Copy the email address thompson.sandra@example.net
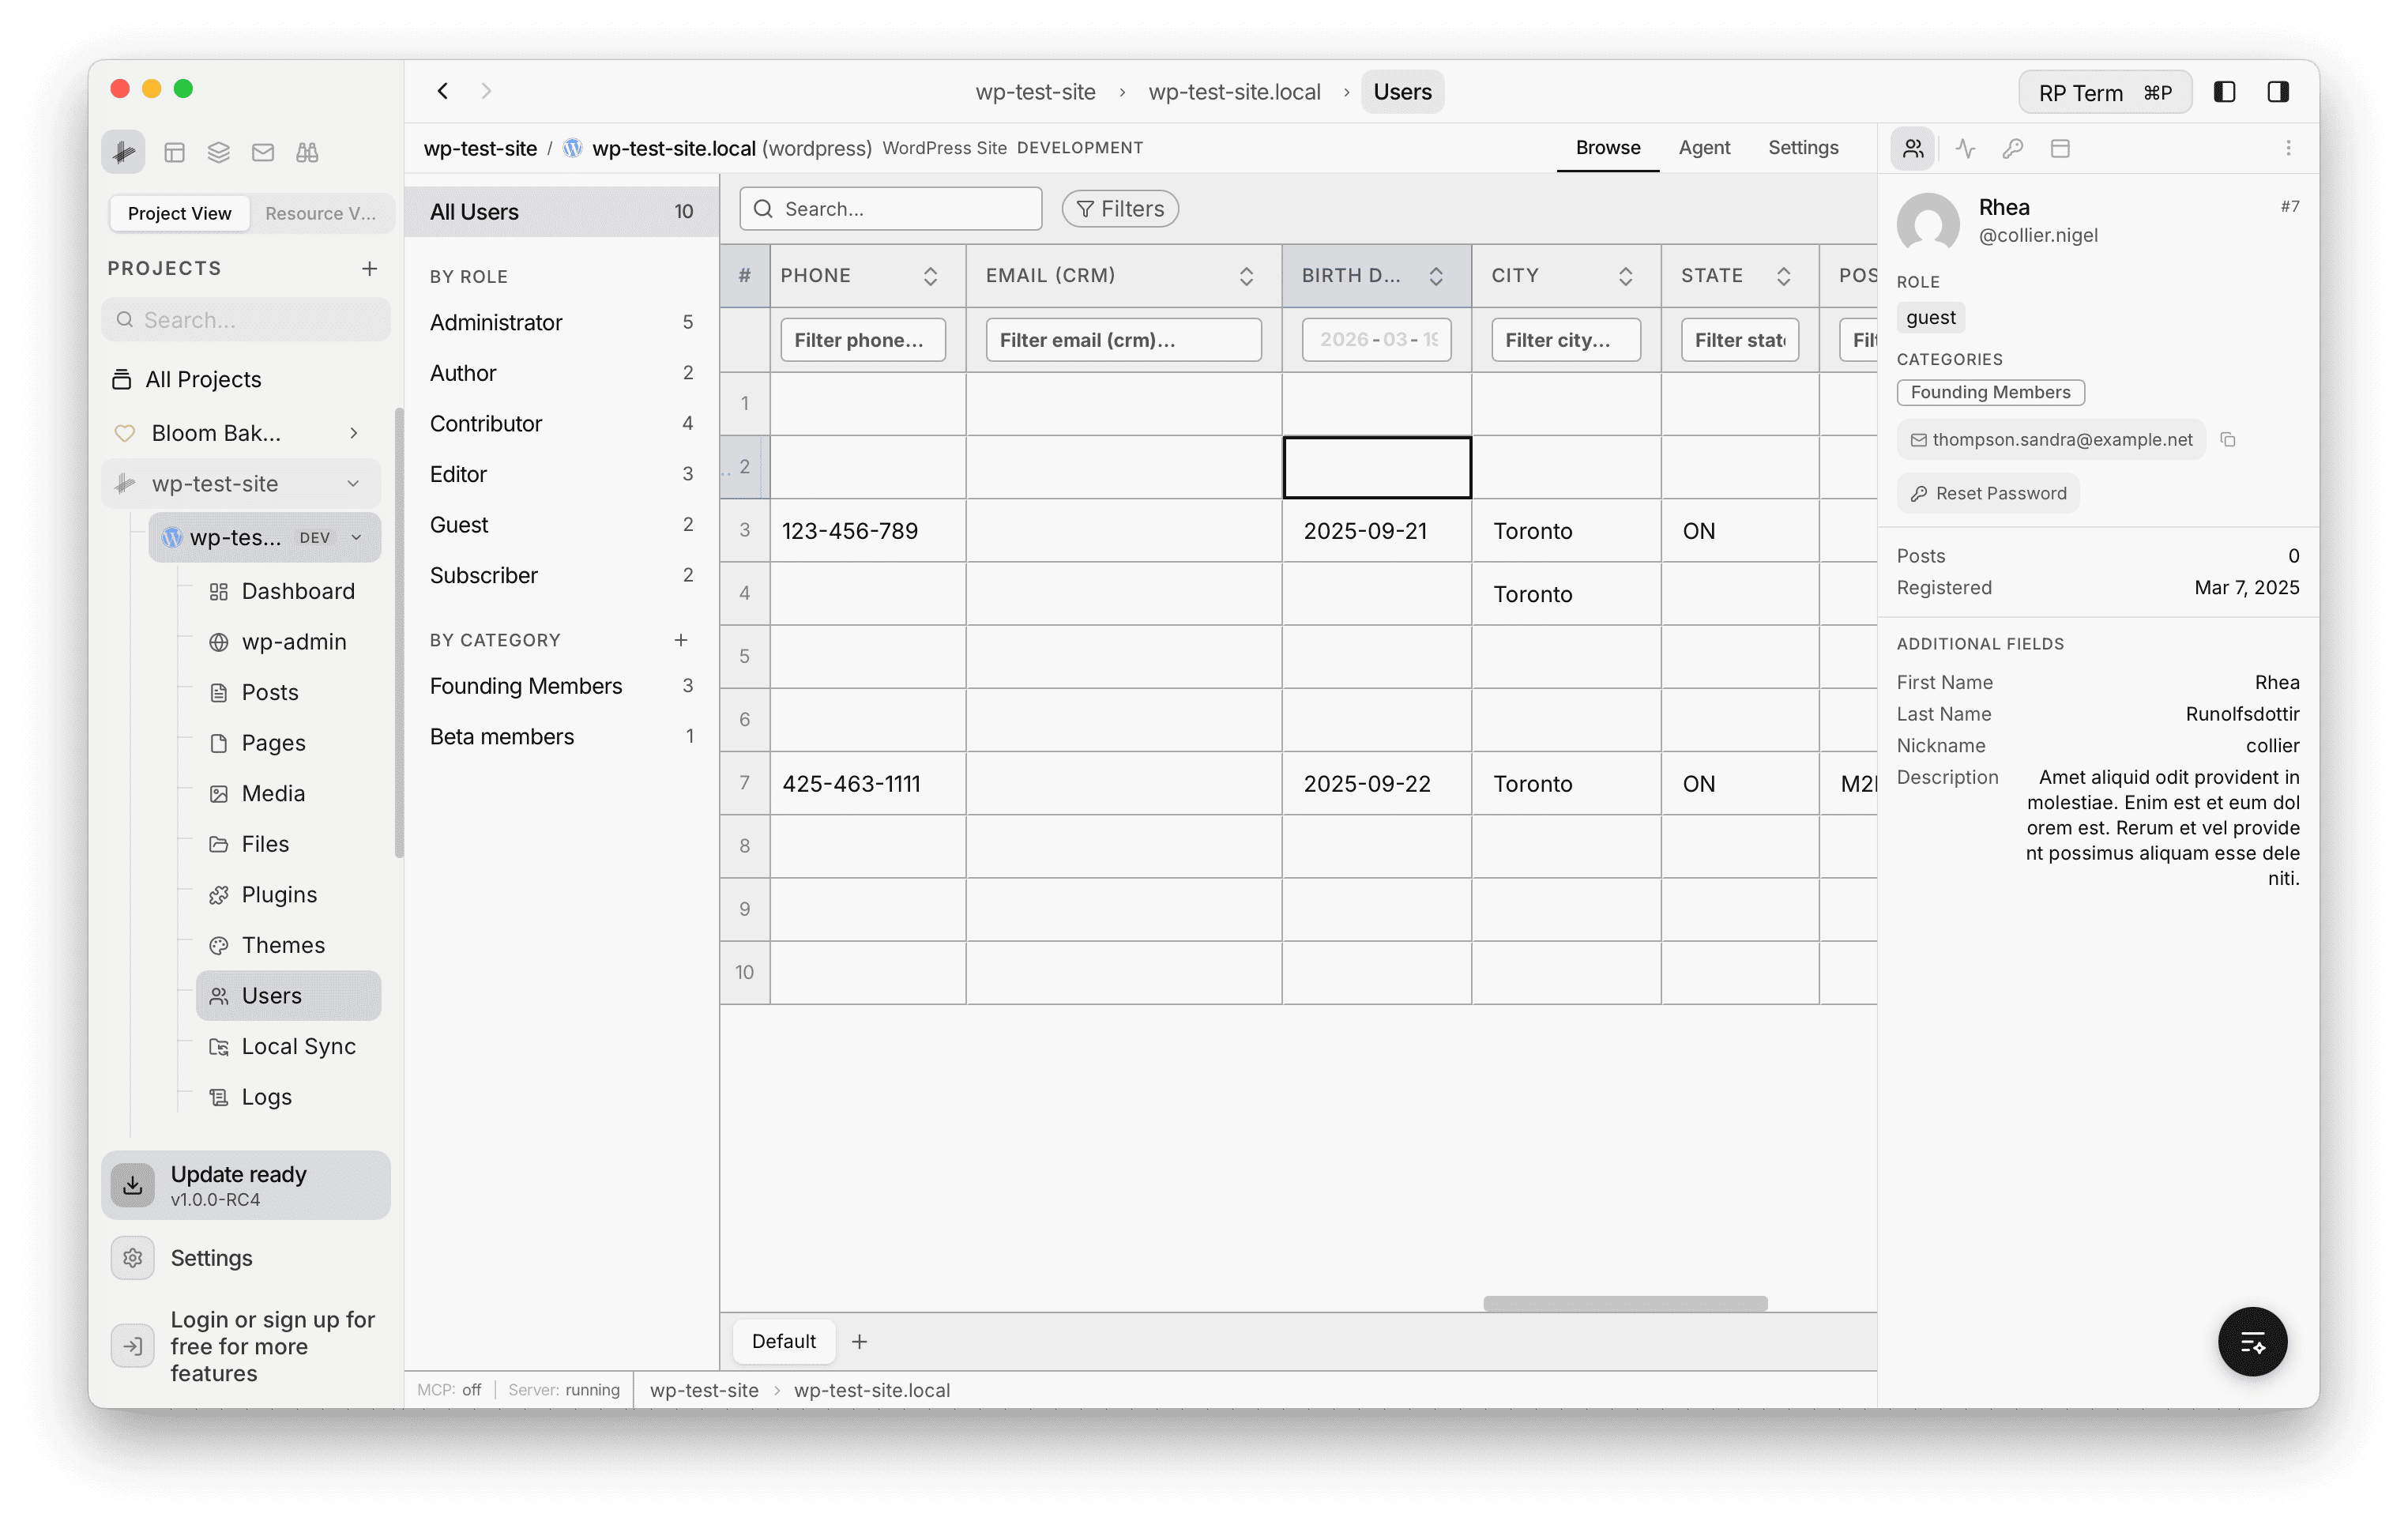 coord(2229,439)
